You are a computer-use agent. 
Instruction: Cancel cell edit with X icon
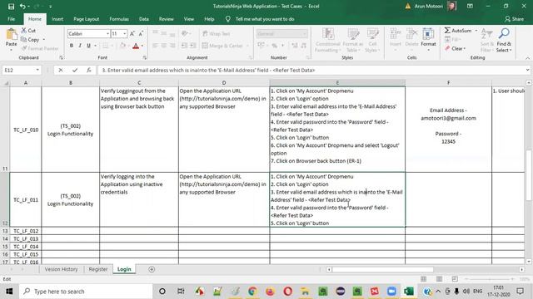click(x=61, y=70)
